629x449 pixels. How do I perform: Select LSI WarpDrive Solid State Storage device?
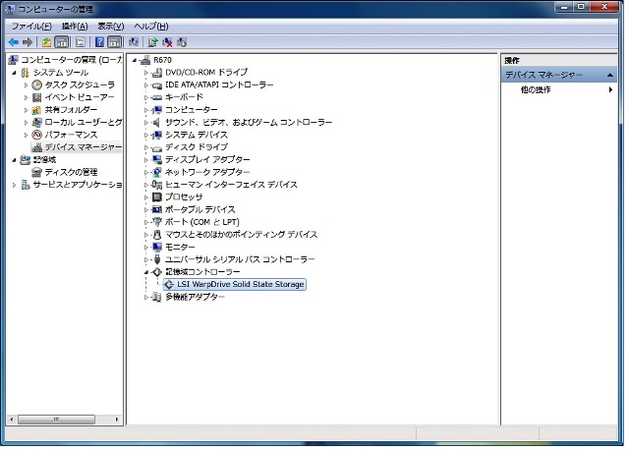(x=234, y=284)
